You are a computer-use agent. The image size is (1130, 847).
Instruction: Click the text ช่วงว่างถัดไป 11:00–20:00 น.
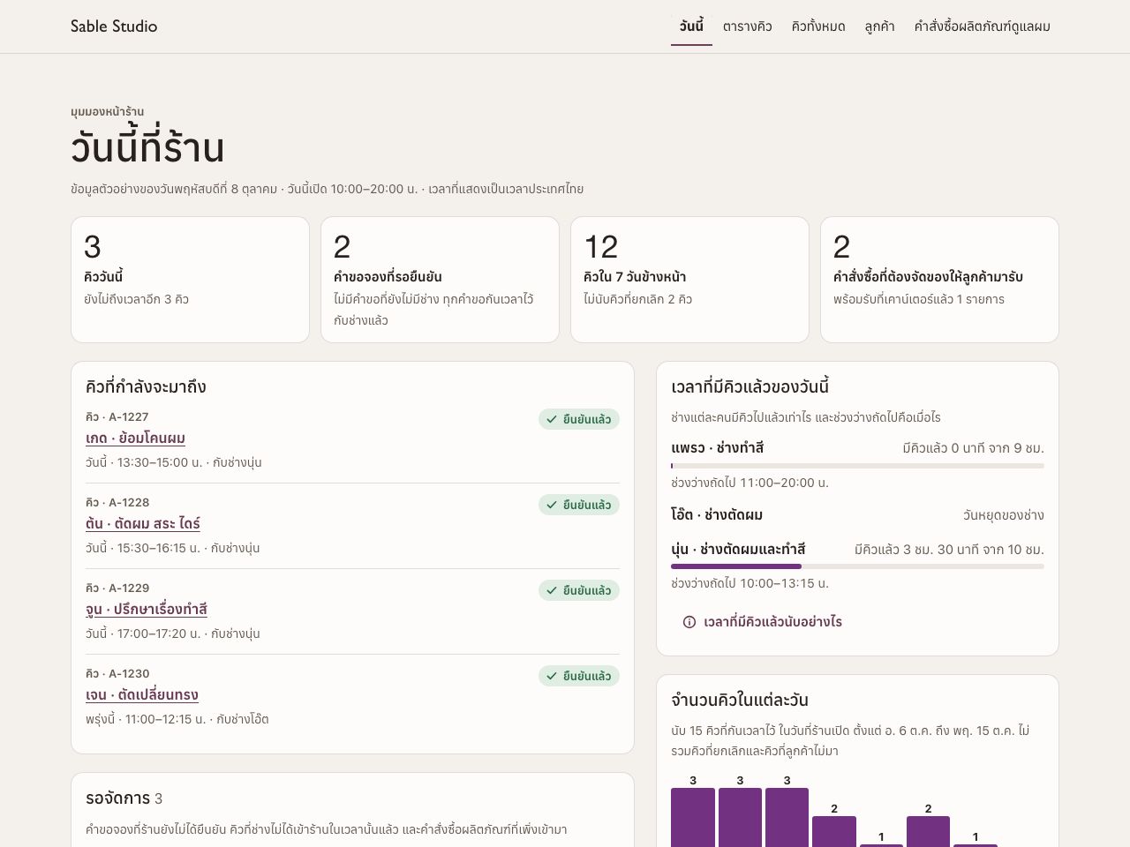coord(750,483)
